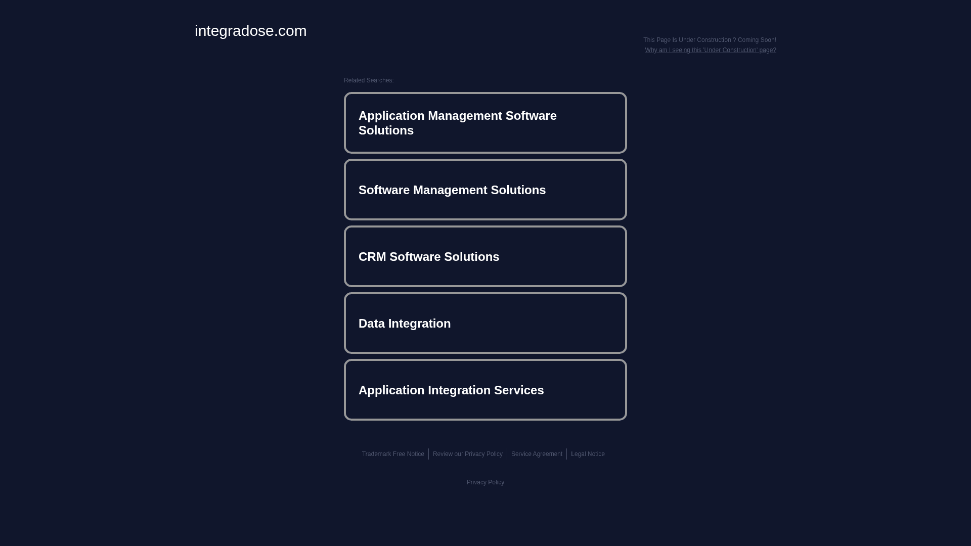Image resolution: width=971 pixels, height=546 pixels.
Task: Open Application Integration Services link
Action: point(484,389)
